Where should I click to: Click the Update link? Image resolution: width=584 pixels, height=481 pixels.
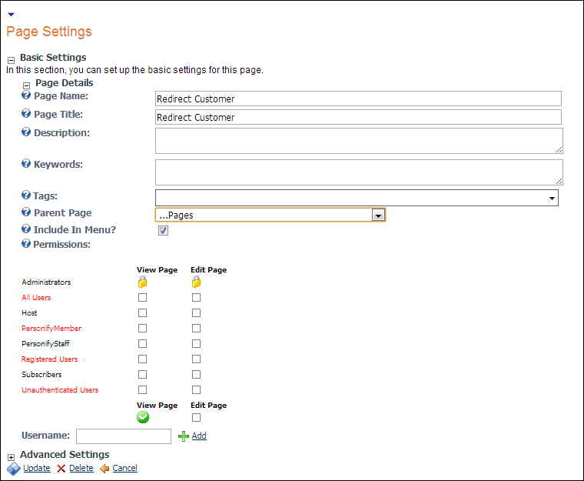(36, 468)
